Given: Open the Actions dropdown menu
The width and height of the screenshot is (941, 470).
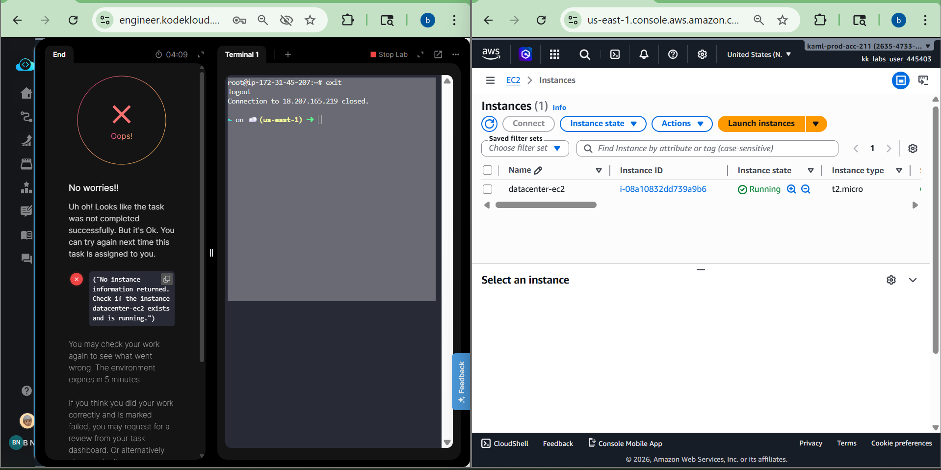Looking at the screenshot, I should (x=682, y=124).
